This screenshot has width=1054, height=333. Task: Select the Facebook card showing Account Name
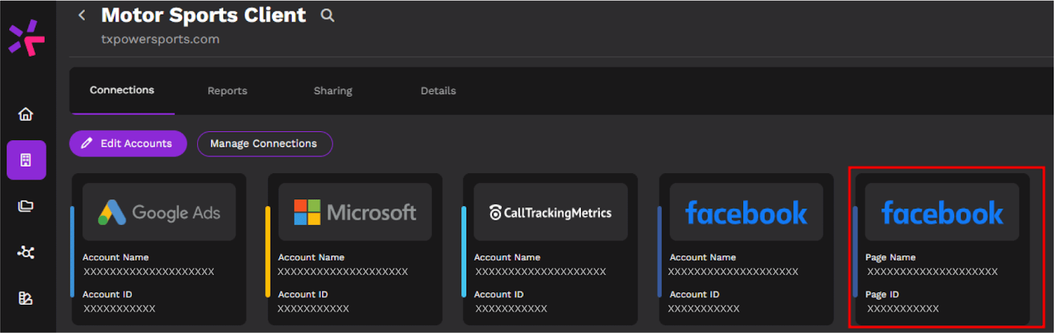pyautogui.click(x=746, y=249)
